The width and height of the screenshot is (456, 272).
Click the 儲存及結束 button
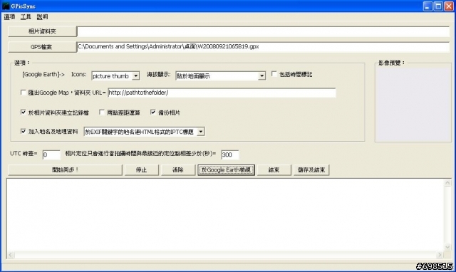[311, 169]
